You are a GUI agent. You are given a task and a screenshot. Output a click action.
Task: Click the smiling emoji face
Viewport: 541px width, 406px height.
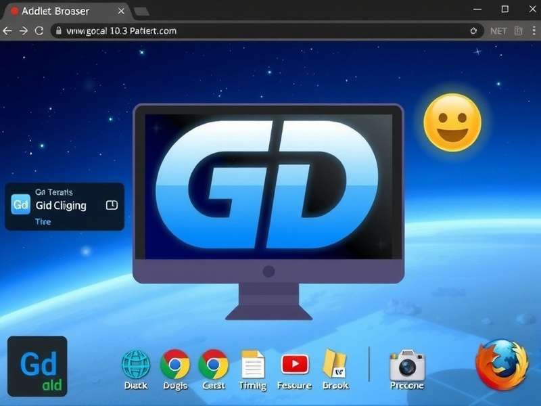tap(452, 122)
